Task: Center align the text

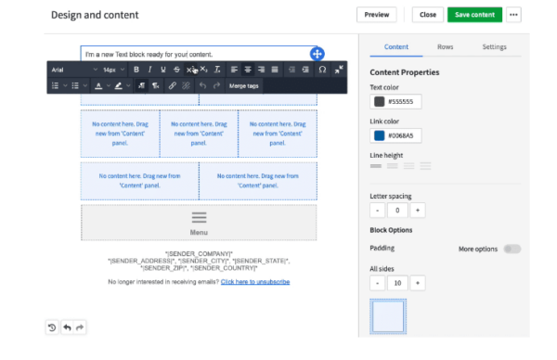Action: pos(248,70)
